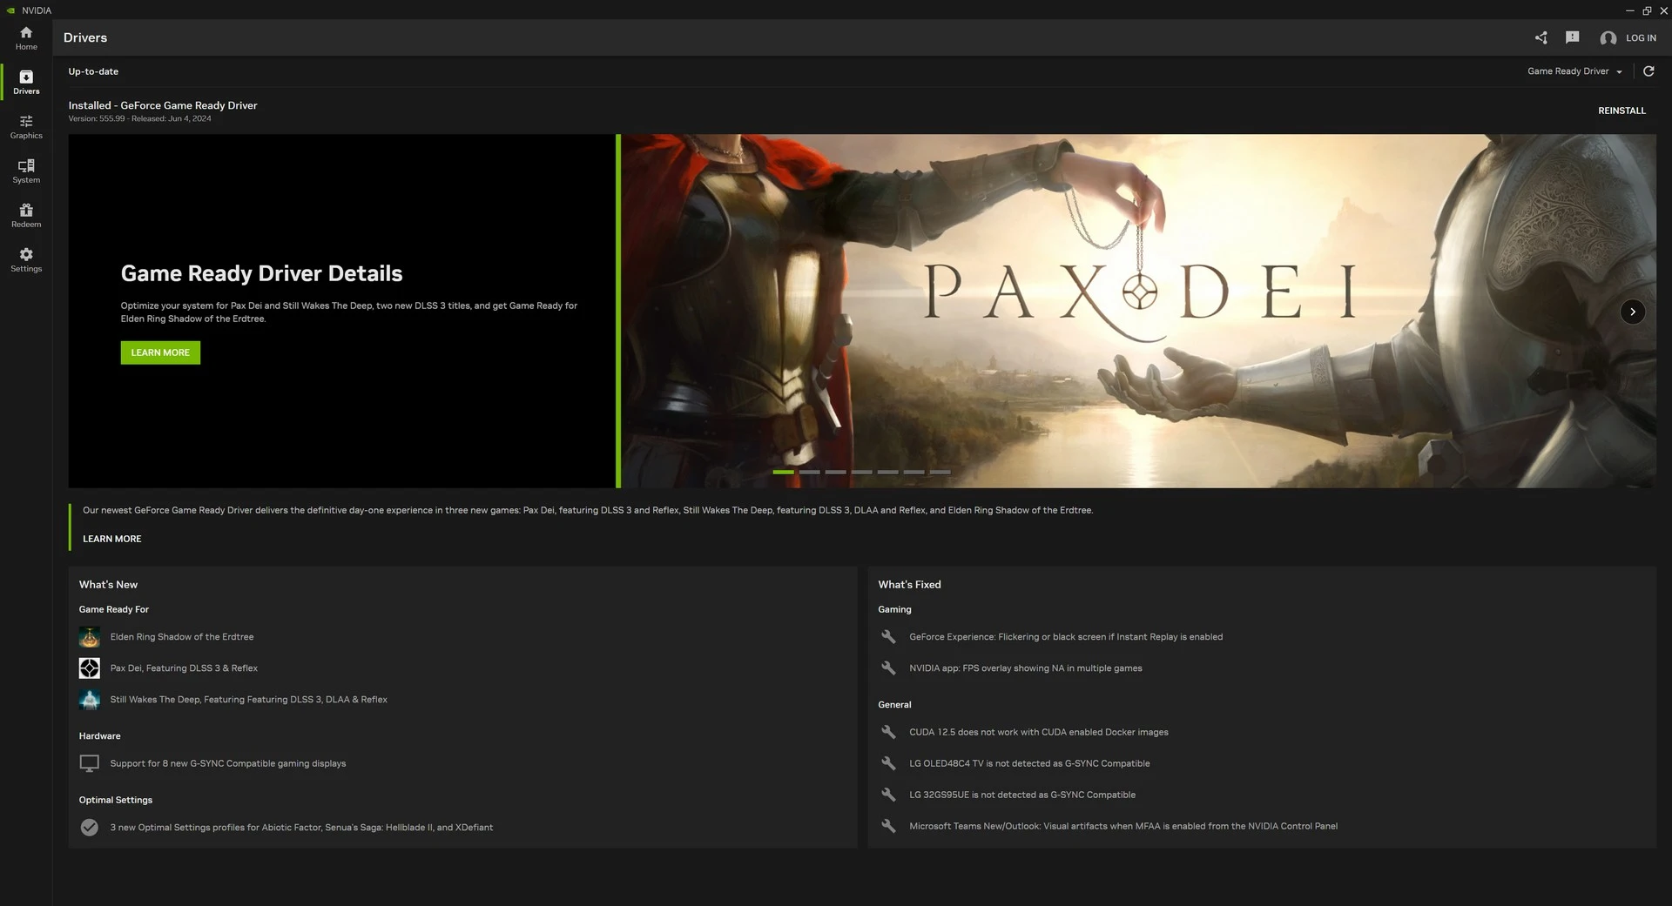Select 'Pax Dei, Featuring DLSS 3 & Reflex'
This screenshot has height=906, width=1672.
(x=184, y=668)
